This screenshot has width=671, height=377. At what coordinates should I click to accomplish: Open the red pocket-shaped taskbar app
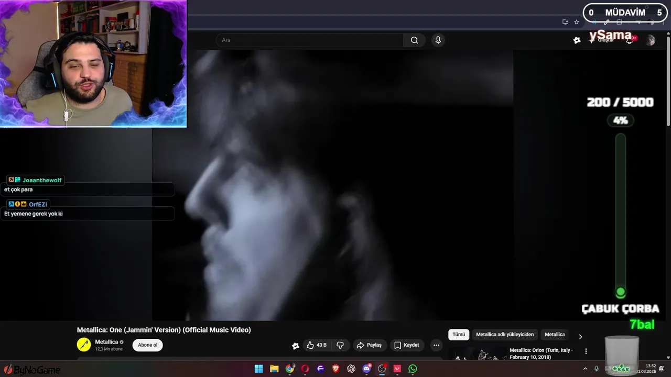(397, 369)
